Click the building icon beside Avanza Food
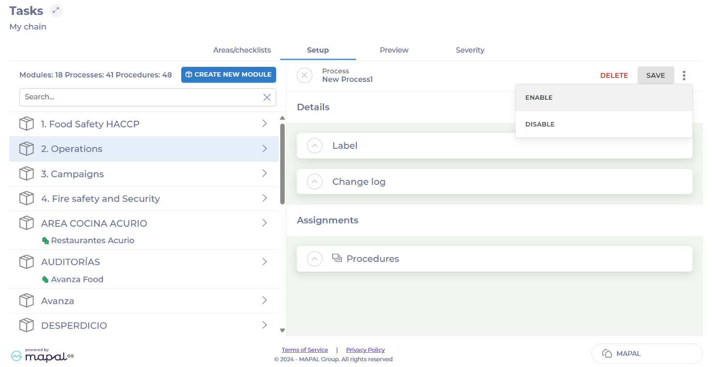 pyautogui.click(x=45, y=279)
